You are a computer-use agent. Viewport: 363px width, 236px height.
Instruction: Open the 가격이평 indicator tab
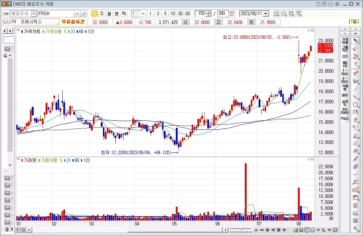point(345,41)
